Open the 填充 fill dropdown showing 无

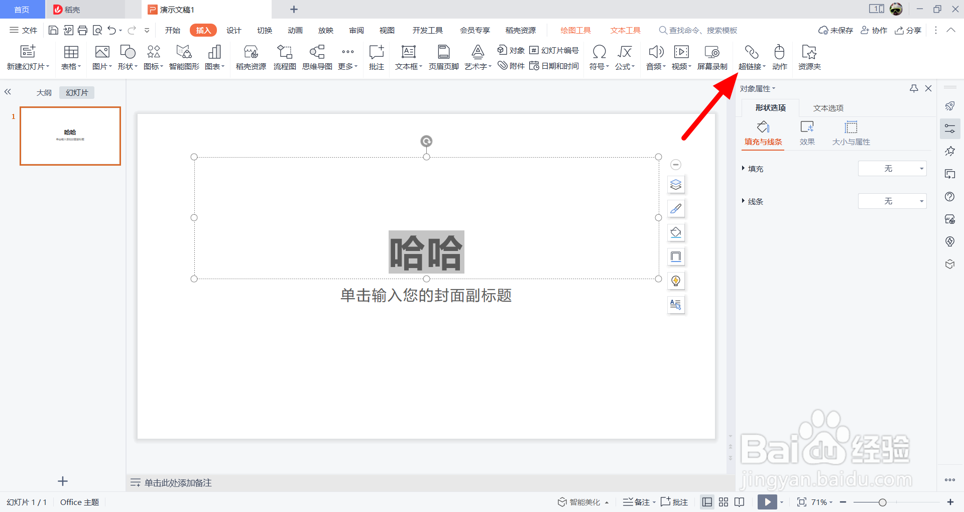(892, 168)
